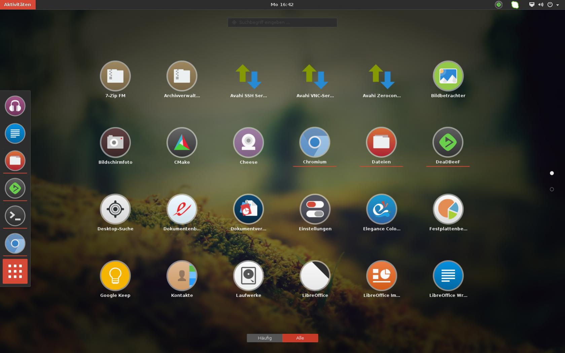Open Archivverwaltung app icon

coord(182,76)
